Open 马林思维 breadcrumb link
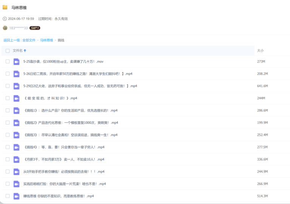Screen dimensions: 290x204 pos(47,40)
